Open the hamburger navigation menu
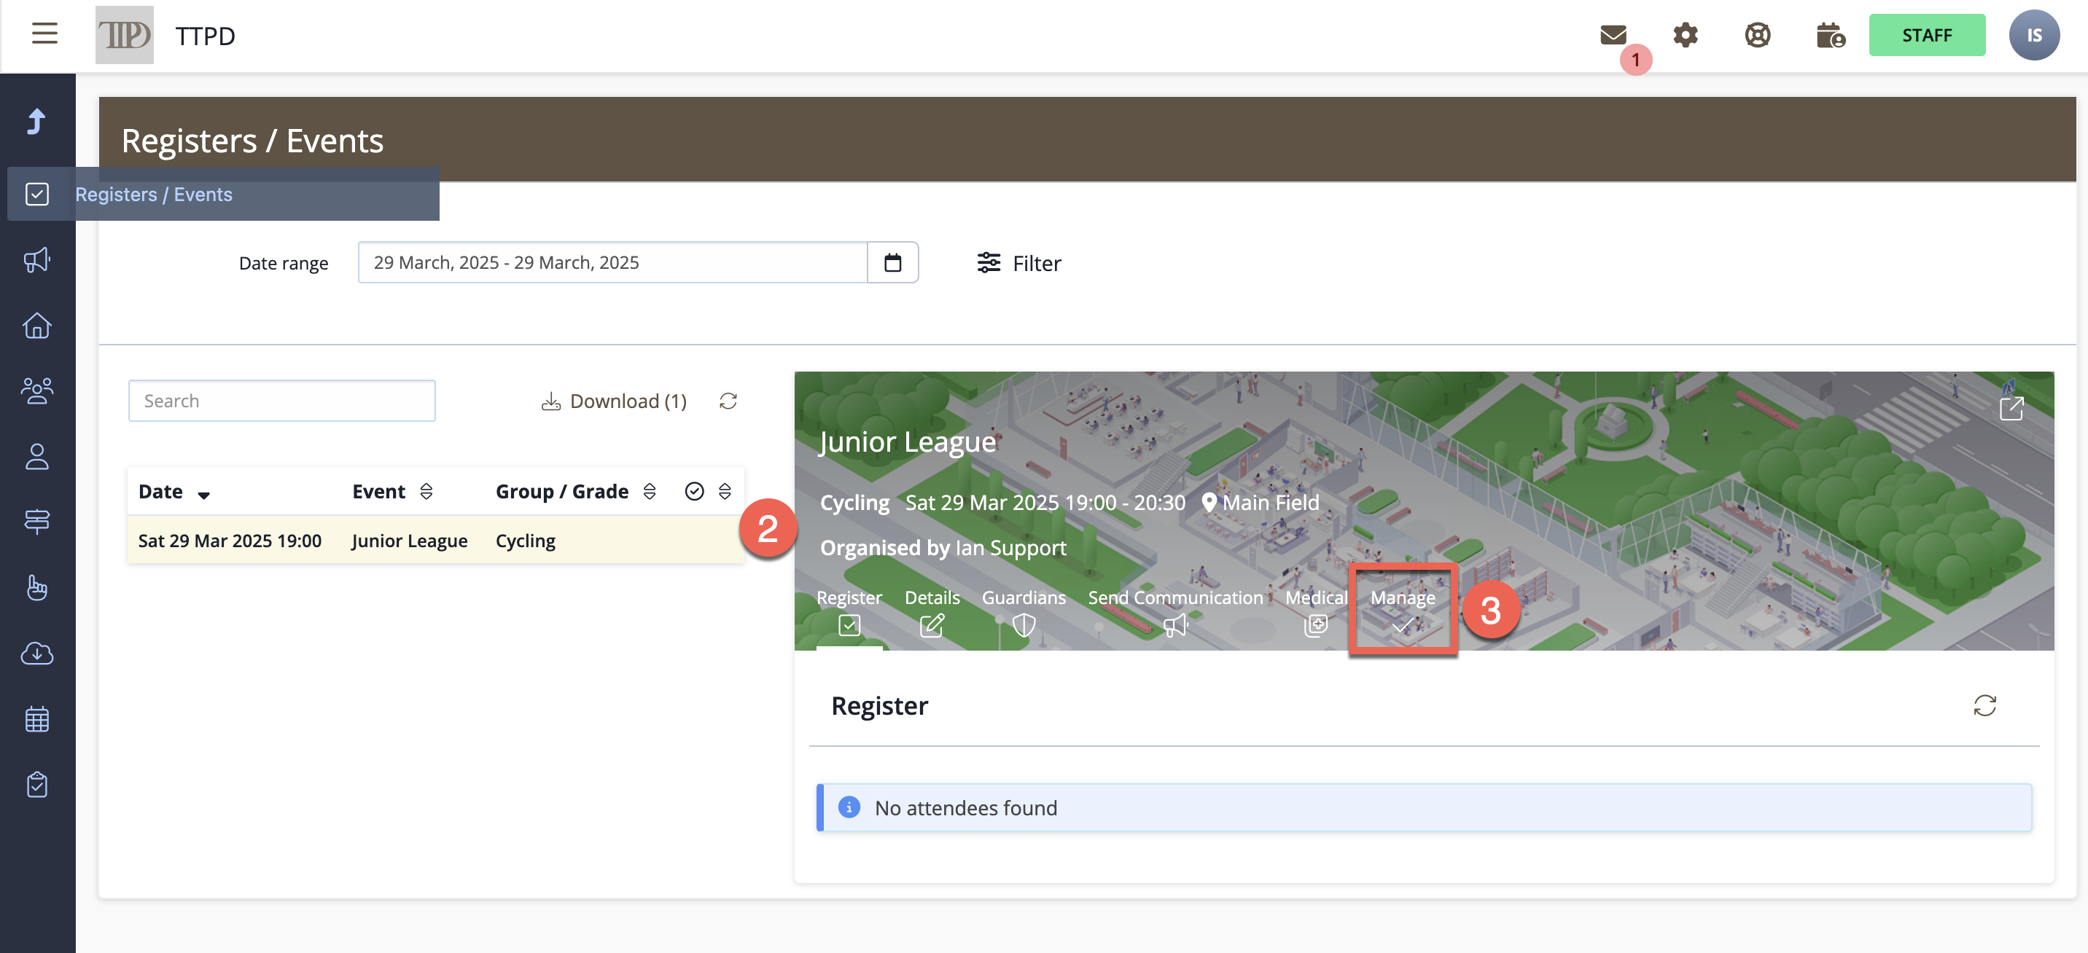 44,34
